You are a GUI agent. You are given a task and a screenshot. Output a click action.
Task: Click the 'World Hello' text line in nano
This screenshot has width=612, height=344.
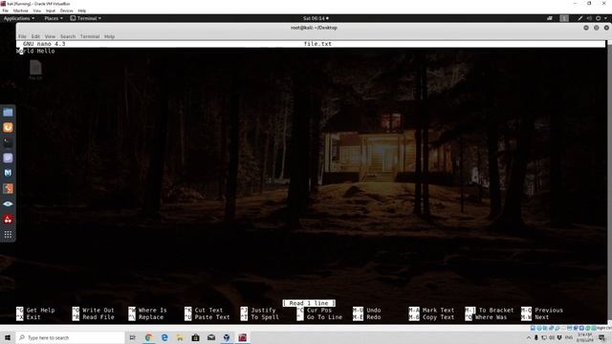(x=35, y=51)
